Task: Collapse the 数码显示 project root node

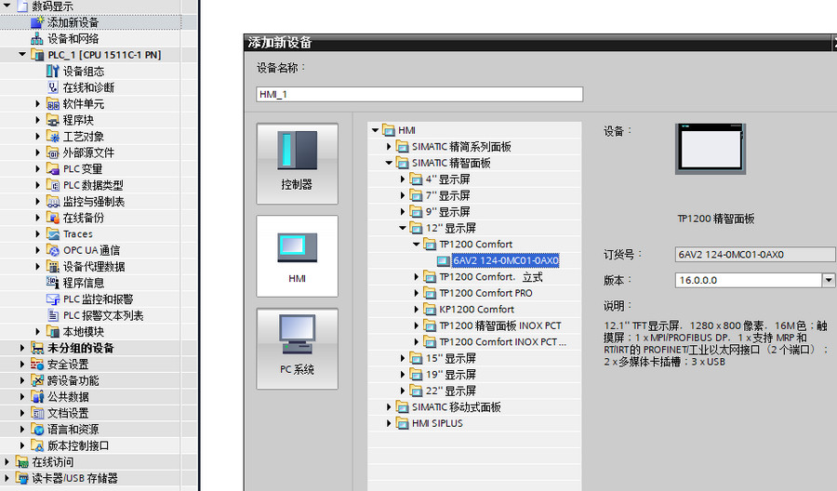Action: (x=7, y=6)
